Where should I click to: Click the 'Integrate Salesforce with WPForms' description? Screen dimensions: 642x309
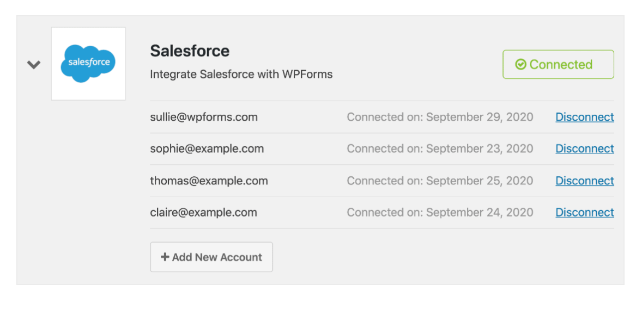point(241,74)
